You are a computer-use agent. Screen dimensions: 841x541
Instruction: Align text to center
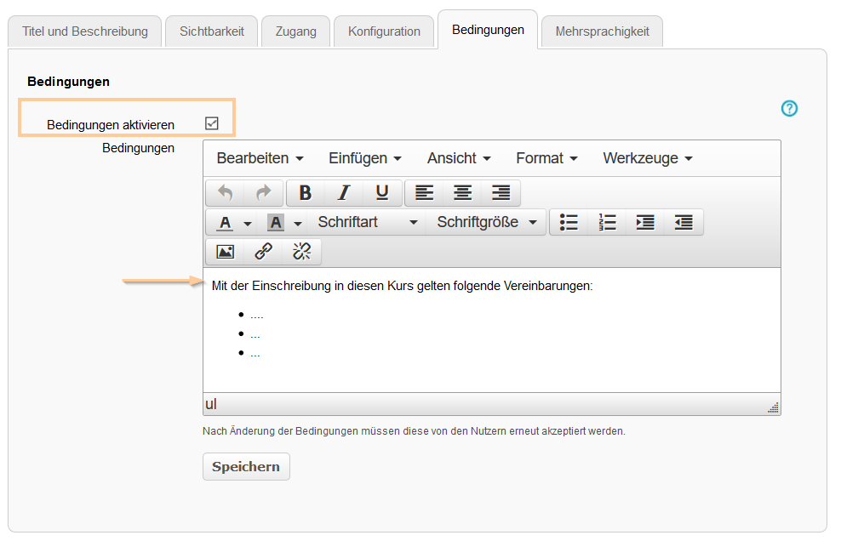click(462, 193)
